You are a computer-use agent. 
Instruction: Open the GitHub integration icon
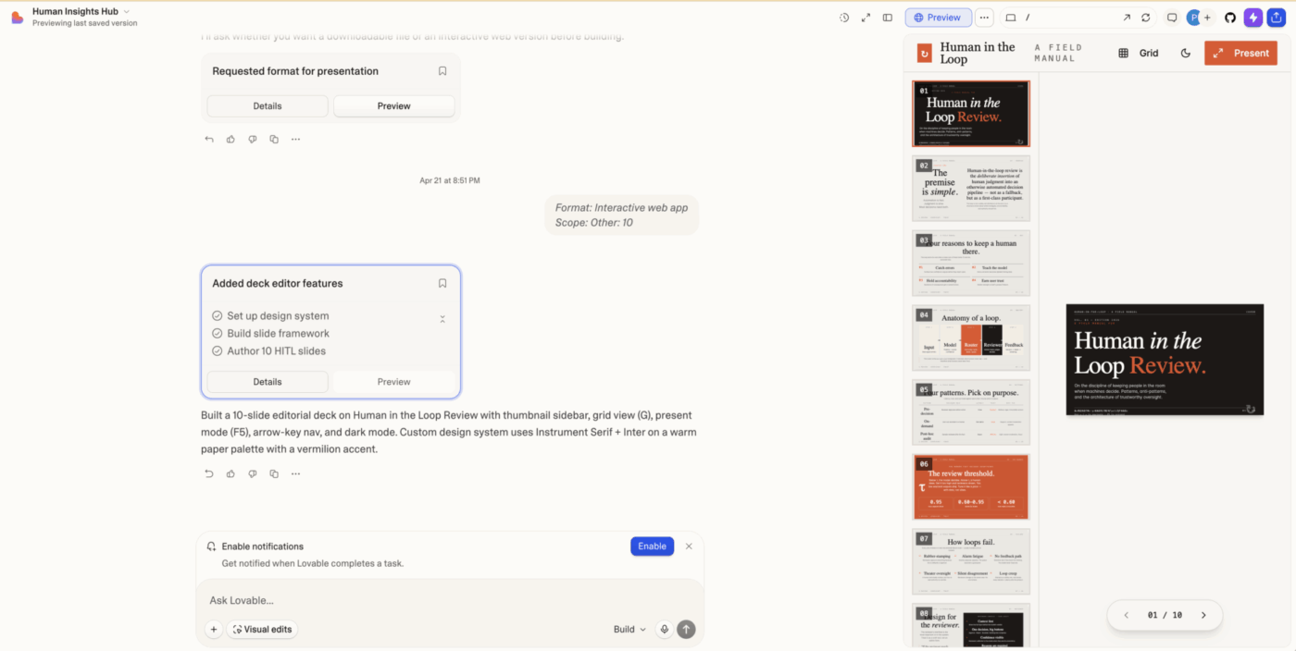(1230, 18)
